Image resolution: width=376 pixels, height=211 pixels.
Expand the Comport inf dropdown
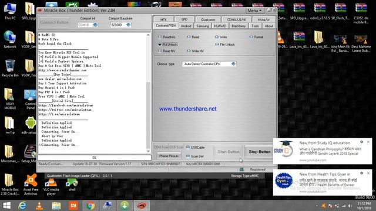(95, 25)
